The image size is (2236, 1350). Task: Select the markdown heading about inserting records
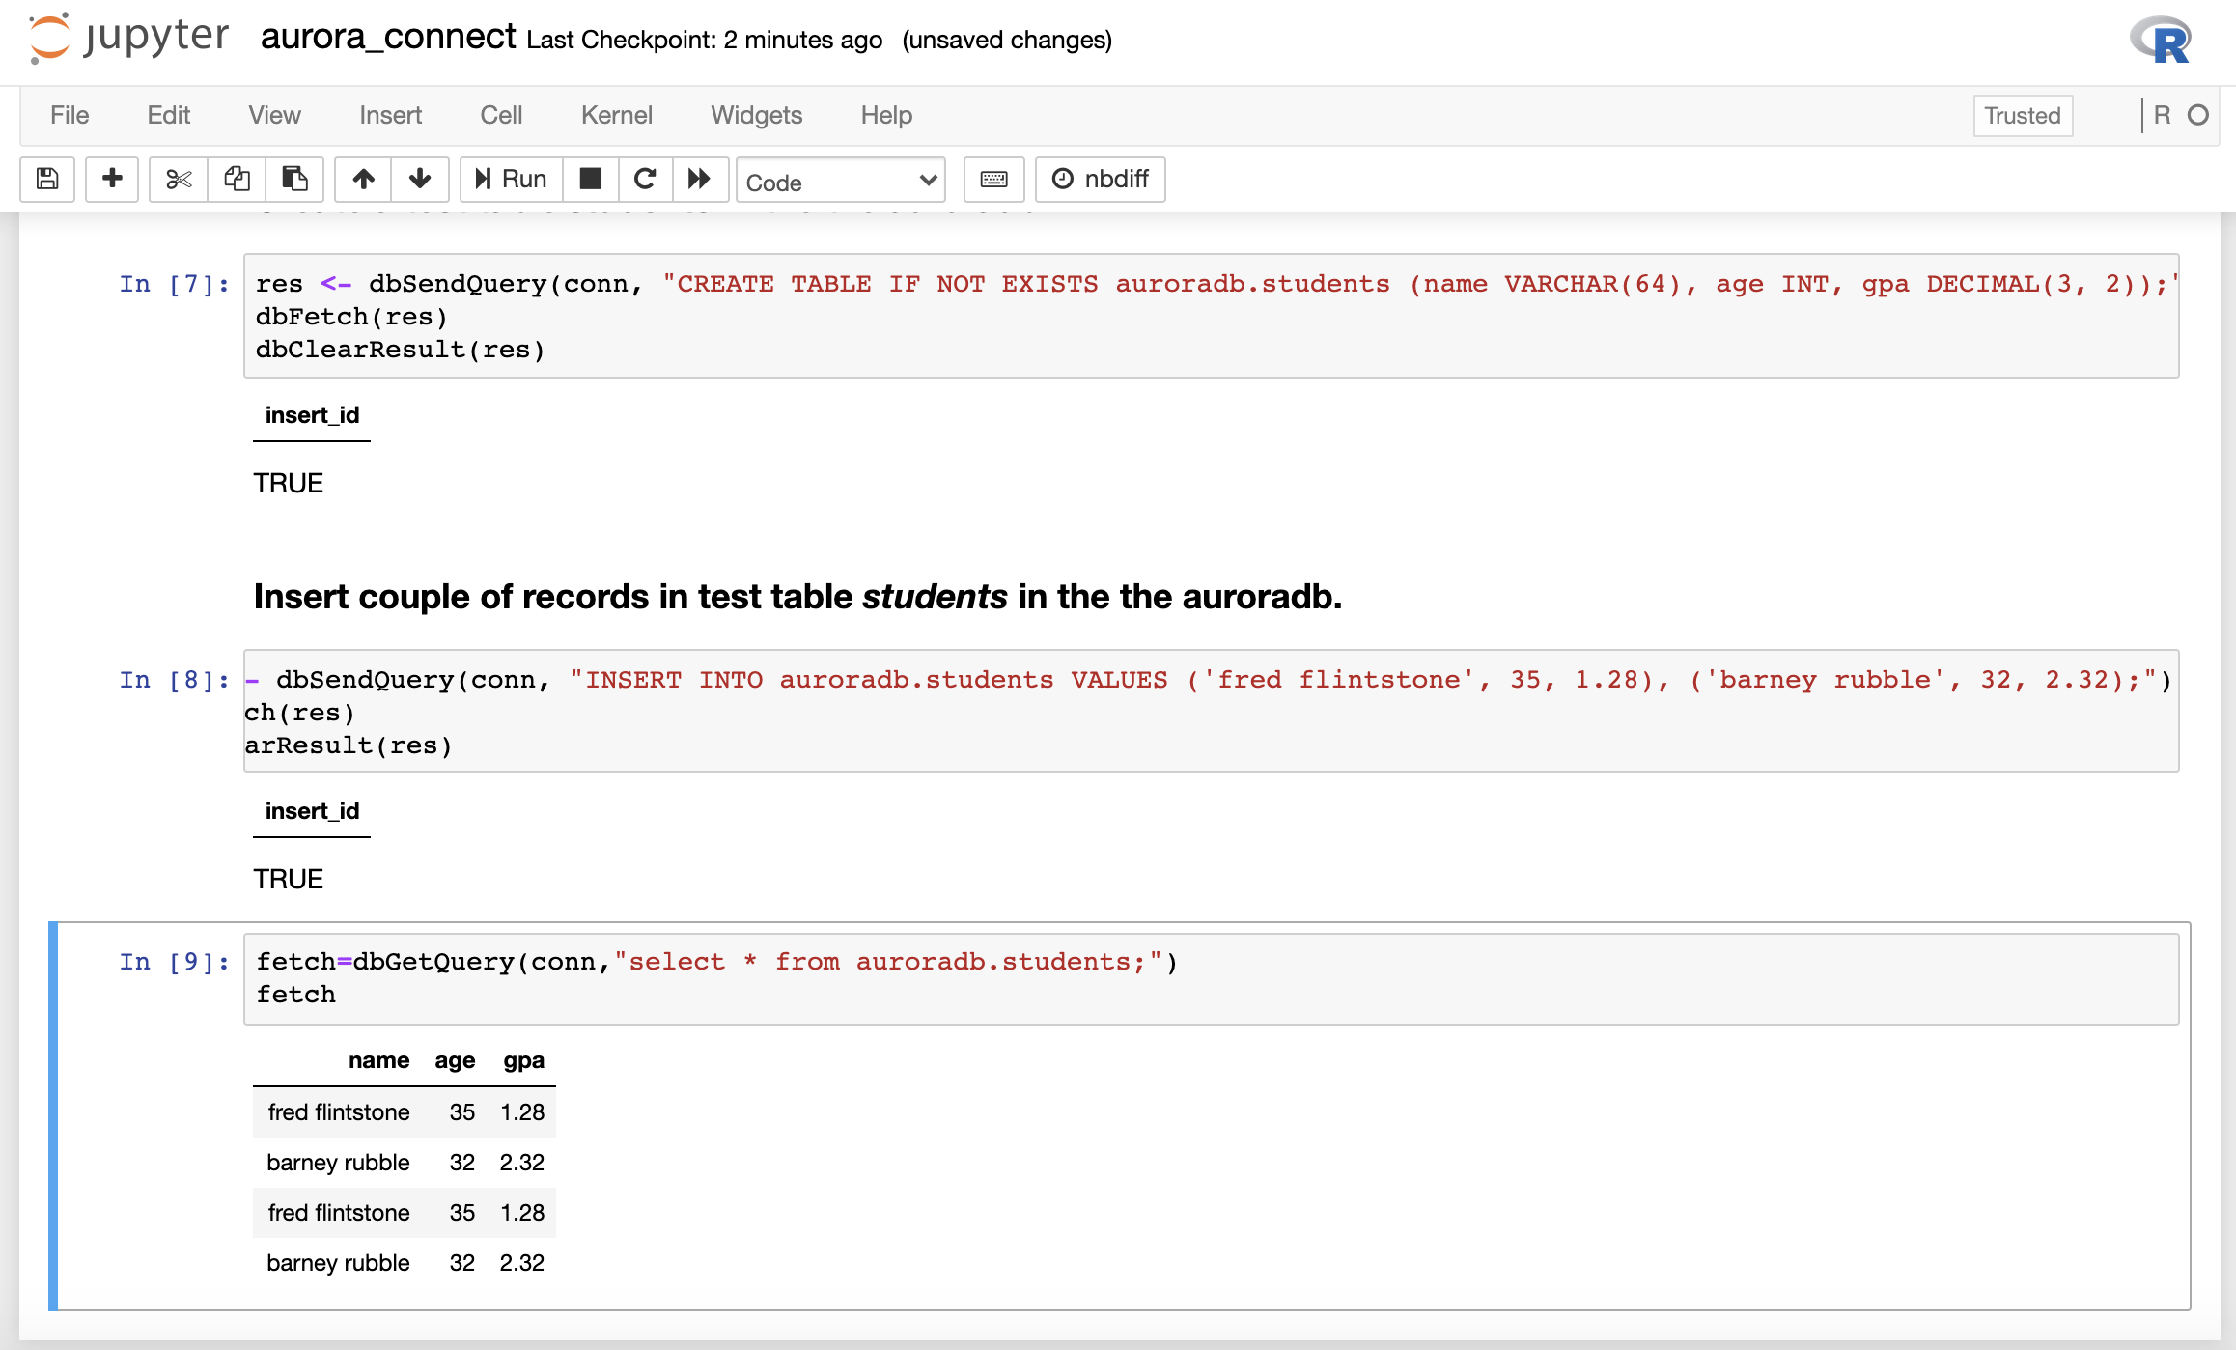pos(797,597)
